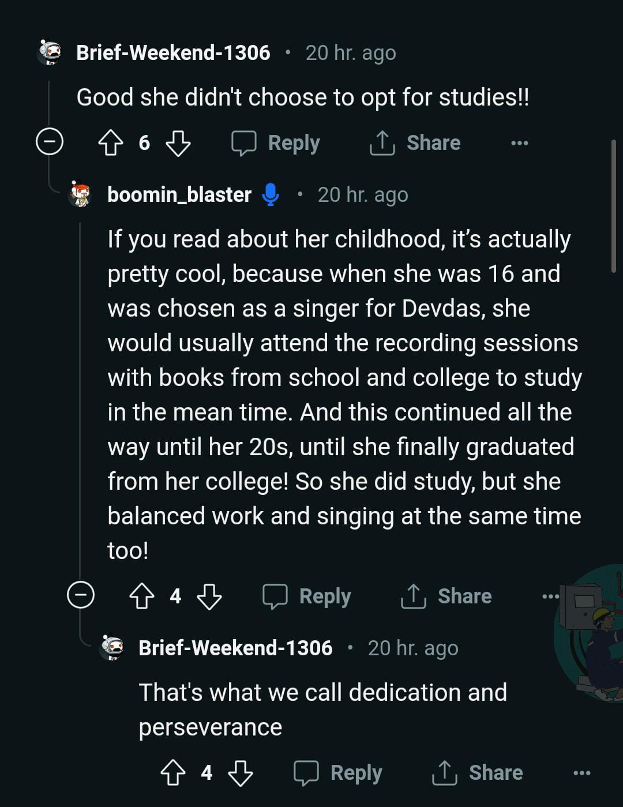Upvote boomin_blaster's comment about Devdas
The width and height of the screenshot is (623, 807).
tap(142, 596)
